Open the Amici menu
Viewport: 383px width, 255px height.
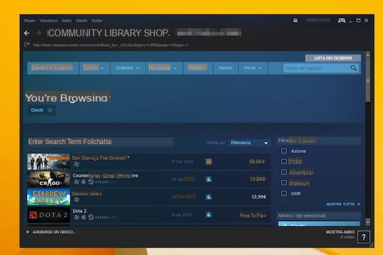[67, 21]
